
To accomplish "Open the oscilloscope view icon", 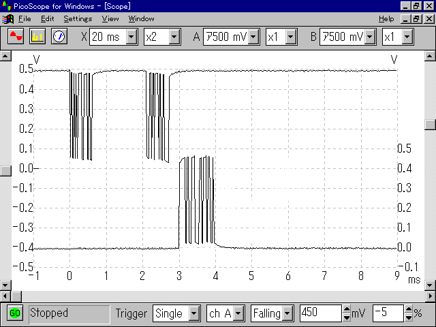I will pos(16,36).
